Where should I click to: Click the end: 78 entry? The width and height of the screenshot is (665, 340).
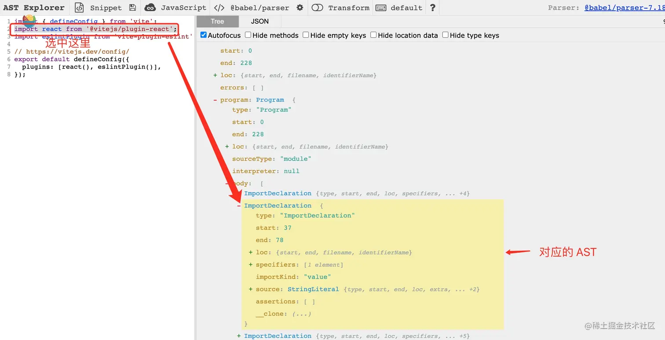click(270, 240)
